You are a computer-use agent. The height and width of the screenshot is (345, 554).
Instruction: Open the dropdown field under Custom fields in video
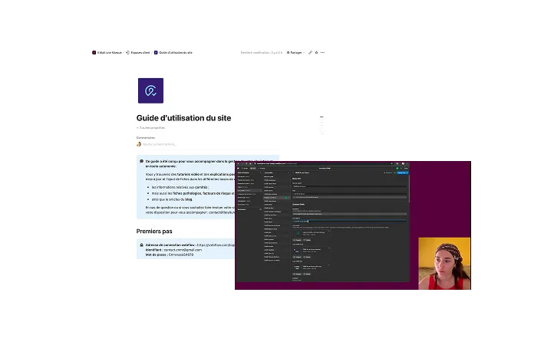point(349,214)
